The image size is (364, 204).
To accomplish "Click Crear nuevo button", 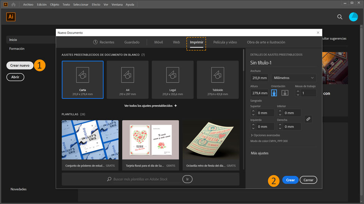I will (20, 65).
